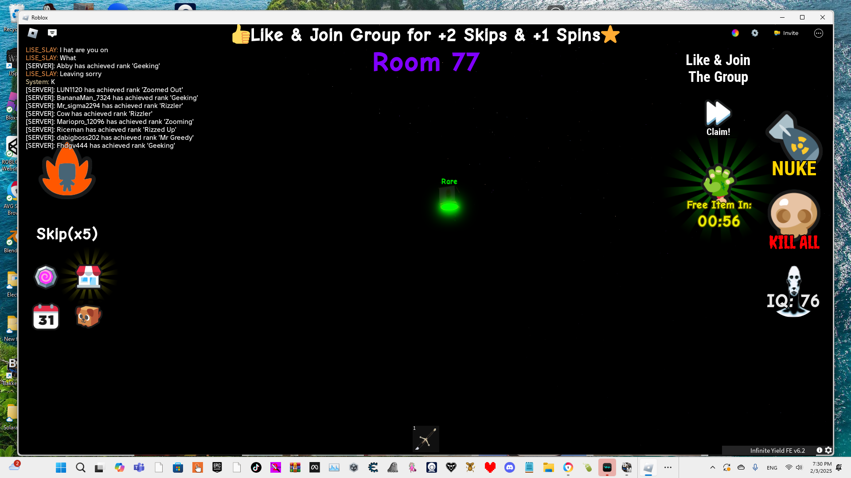Screen dimensions: 851x478
Task: Expand the system tray hidden icons chevron
Action: point(712,467)
